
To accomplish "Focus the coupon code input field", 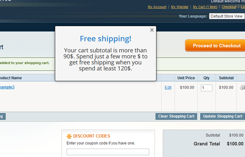I will coord(108,152).
